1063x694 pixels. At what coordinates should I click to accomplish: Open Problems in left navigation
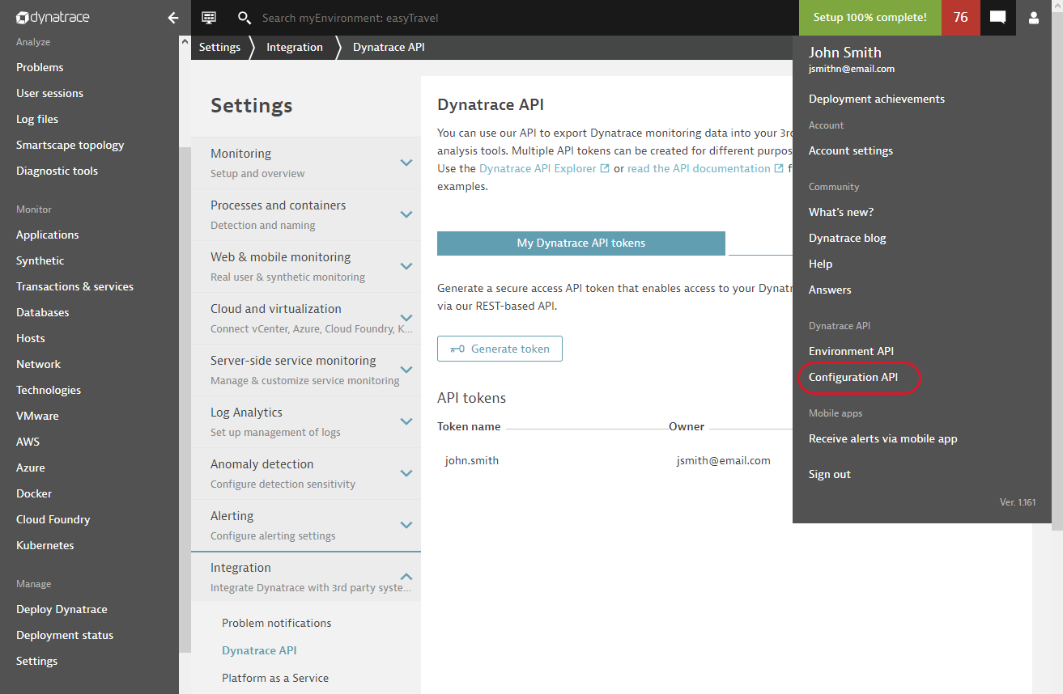click(40, 67)
